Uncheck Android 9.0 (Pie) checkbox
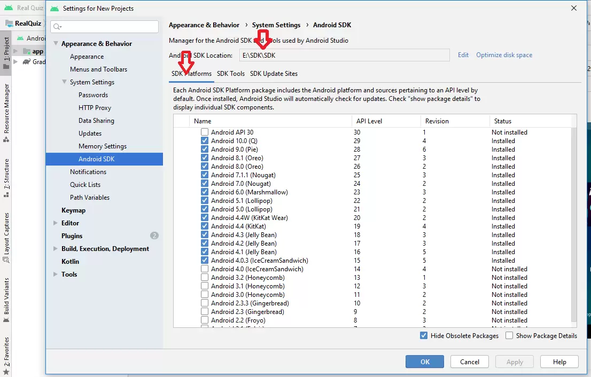Viewport: 591px width, 377px height. coord(205,149)
